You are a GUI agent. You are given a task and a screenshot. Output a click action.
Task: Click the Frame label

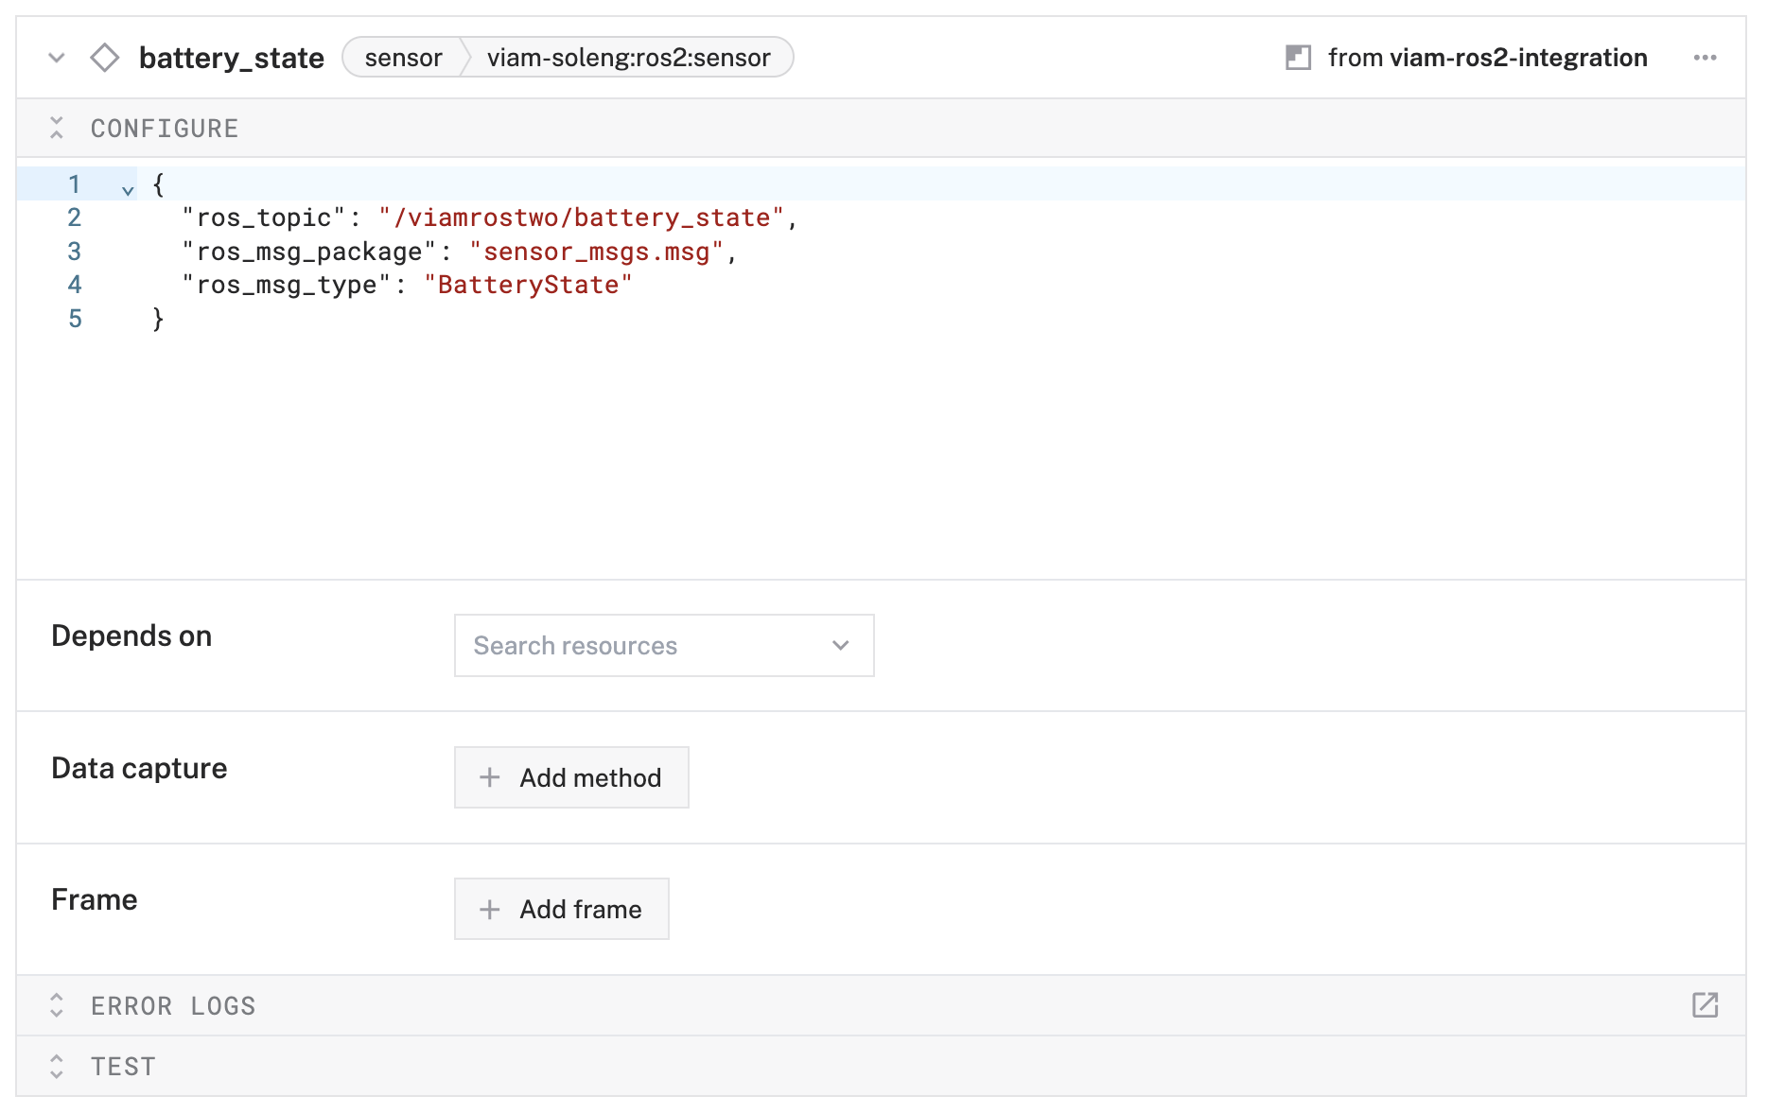[95, 899]
